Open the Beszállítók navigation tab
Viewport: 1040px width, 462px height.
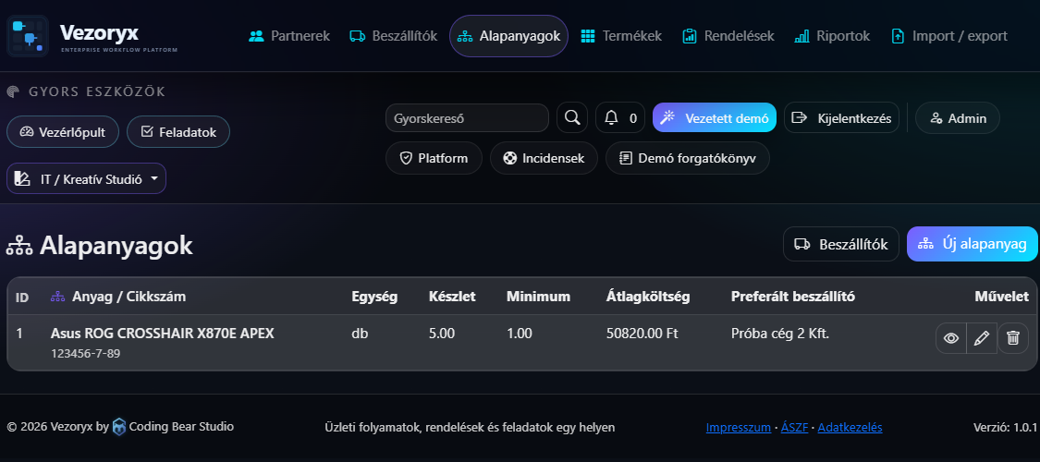(x=393, y=36)
